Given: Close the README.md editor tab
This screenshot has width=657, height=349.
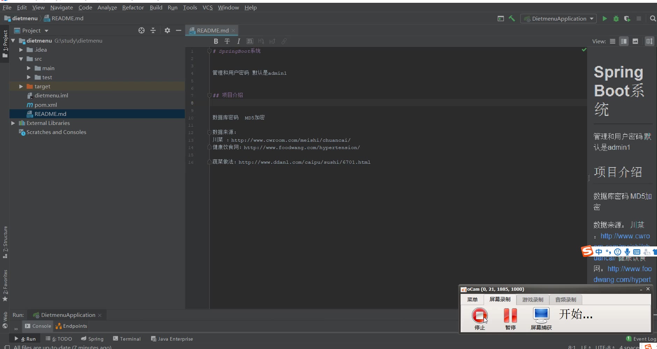Looking at the screenshot, I should [233, 30].
